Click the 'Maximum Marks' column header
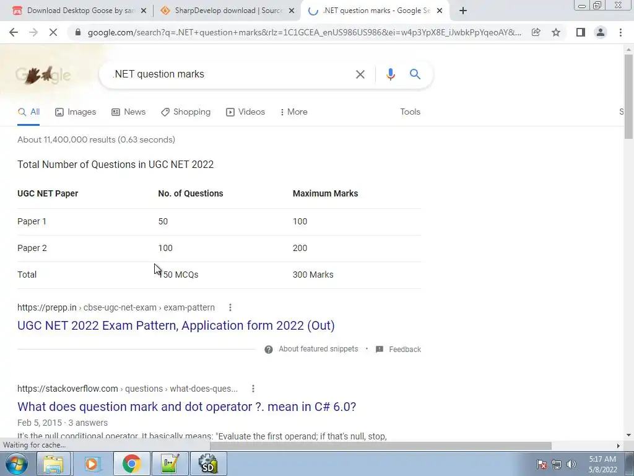 (325, 193)
